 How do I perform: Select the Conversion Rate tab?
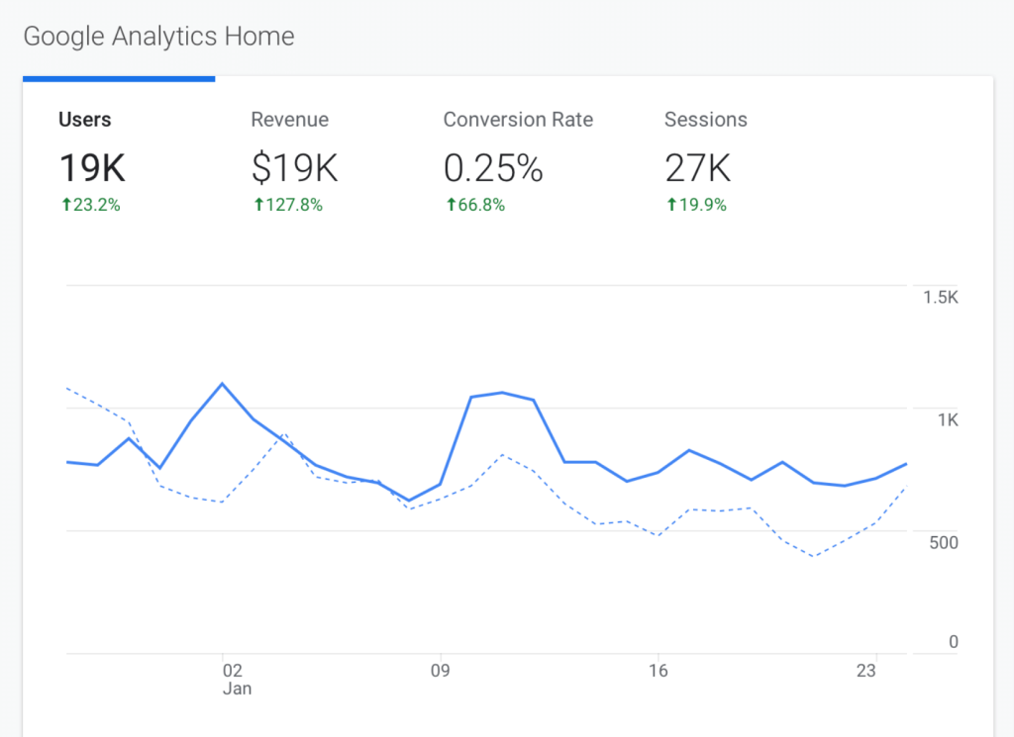[x=518, y=120]
